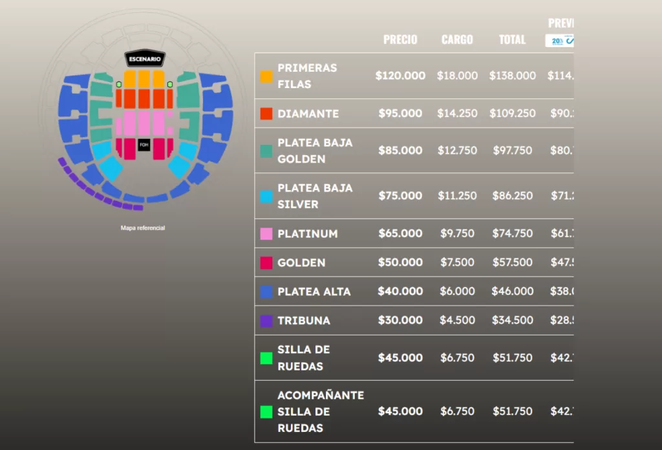The width and height of the screenshot is (662, 450).
Task: Select the Platea Alta row label
Action: point(314,292)
